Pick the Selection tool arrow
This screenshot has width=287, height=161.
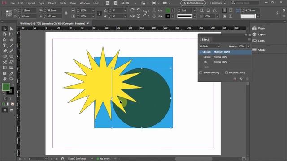click(5, 29)
